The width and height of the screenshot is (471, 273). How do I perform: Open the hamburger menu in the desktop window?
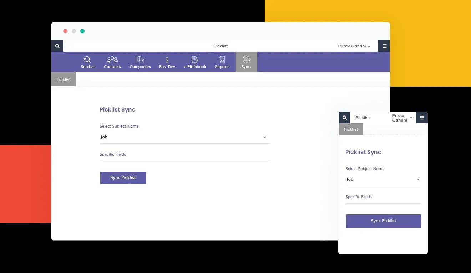tap(384, 46)
